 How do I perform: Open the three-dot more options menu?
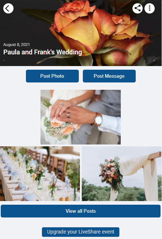150,8
